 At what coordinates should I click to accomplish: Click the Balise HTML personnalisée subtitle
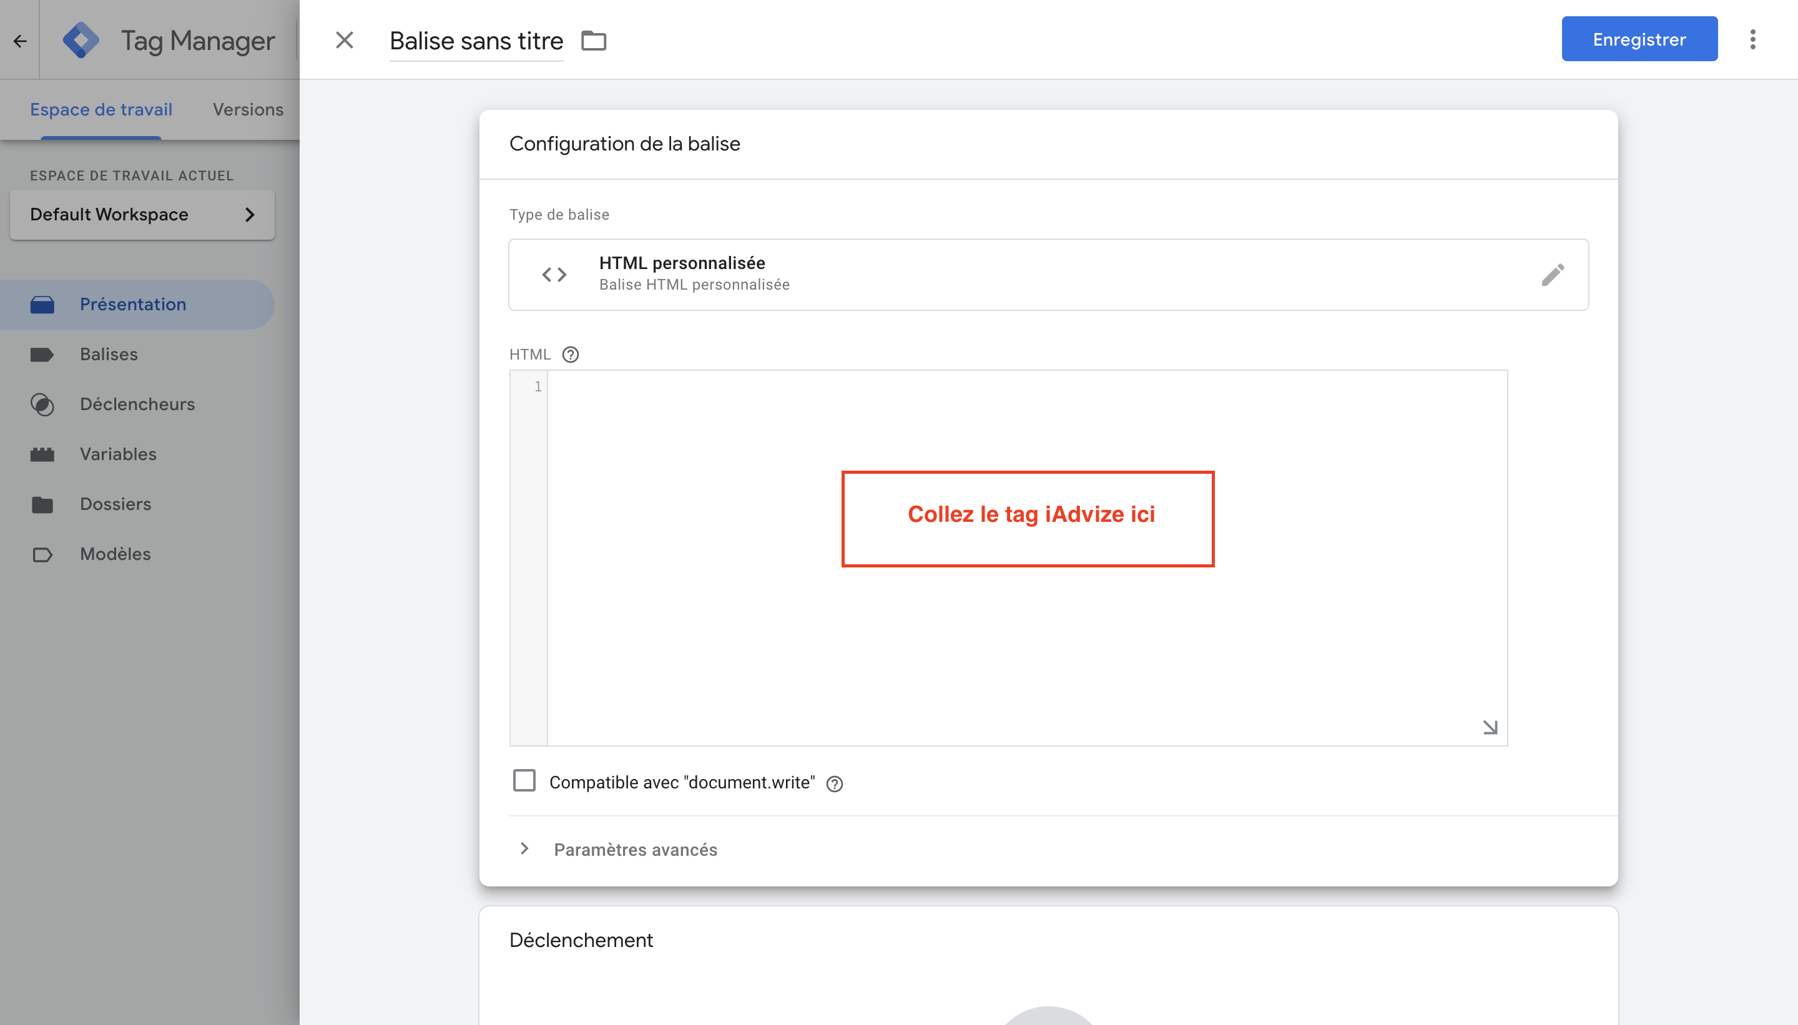[x=694, y=285]
